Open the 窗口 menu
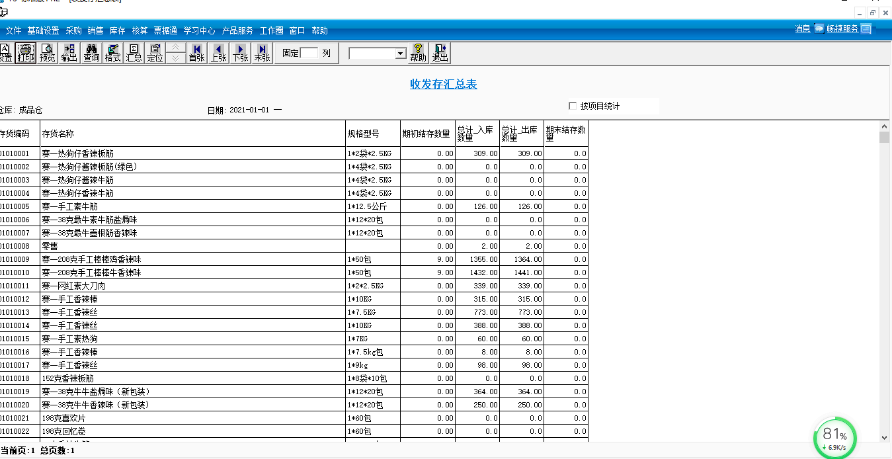892x459 pixels. (x=297, y=30)
